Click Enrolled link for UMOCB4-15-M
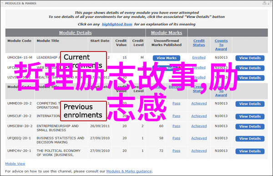The height and width of the screenshot is (176, 273). tap(199, 57)
